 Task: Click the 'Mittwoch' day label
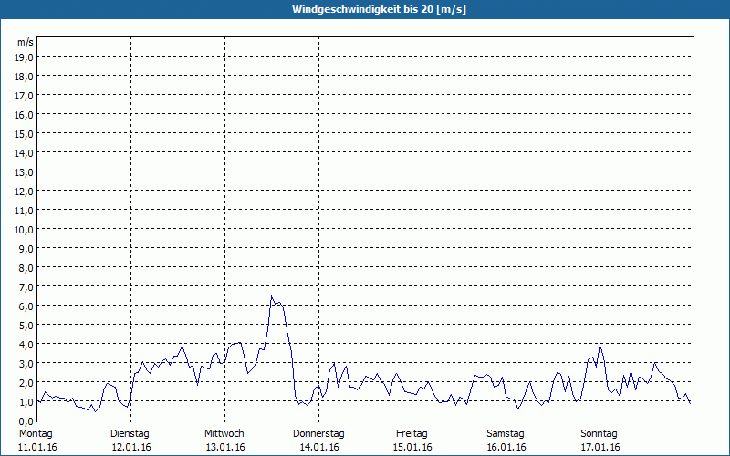pyautogui.click(x=224, y=434)
